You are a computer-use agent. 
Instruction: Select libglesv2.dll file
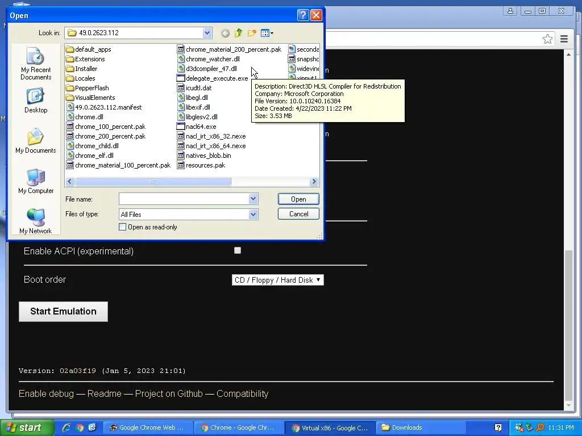(x=197, y=117)
